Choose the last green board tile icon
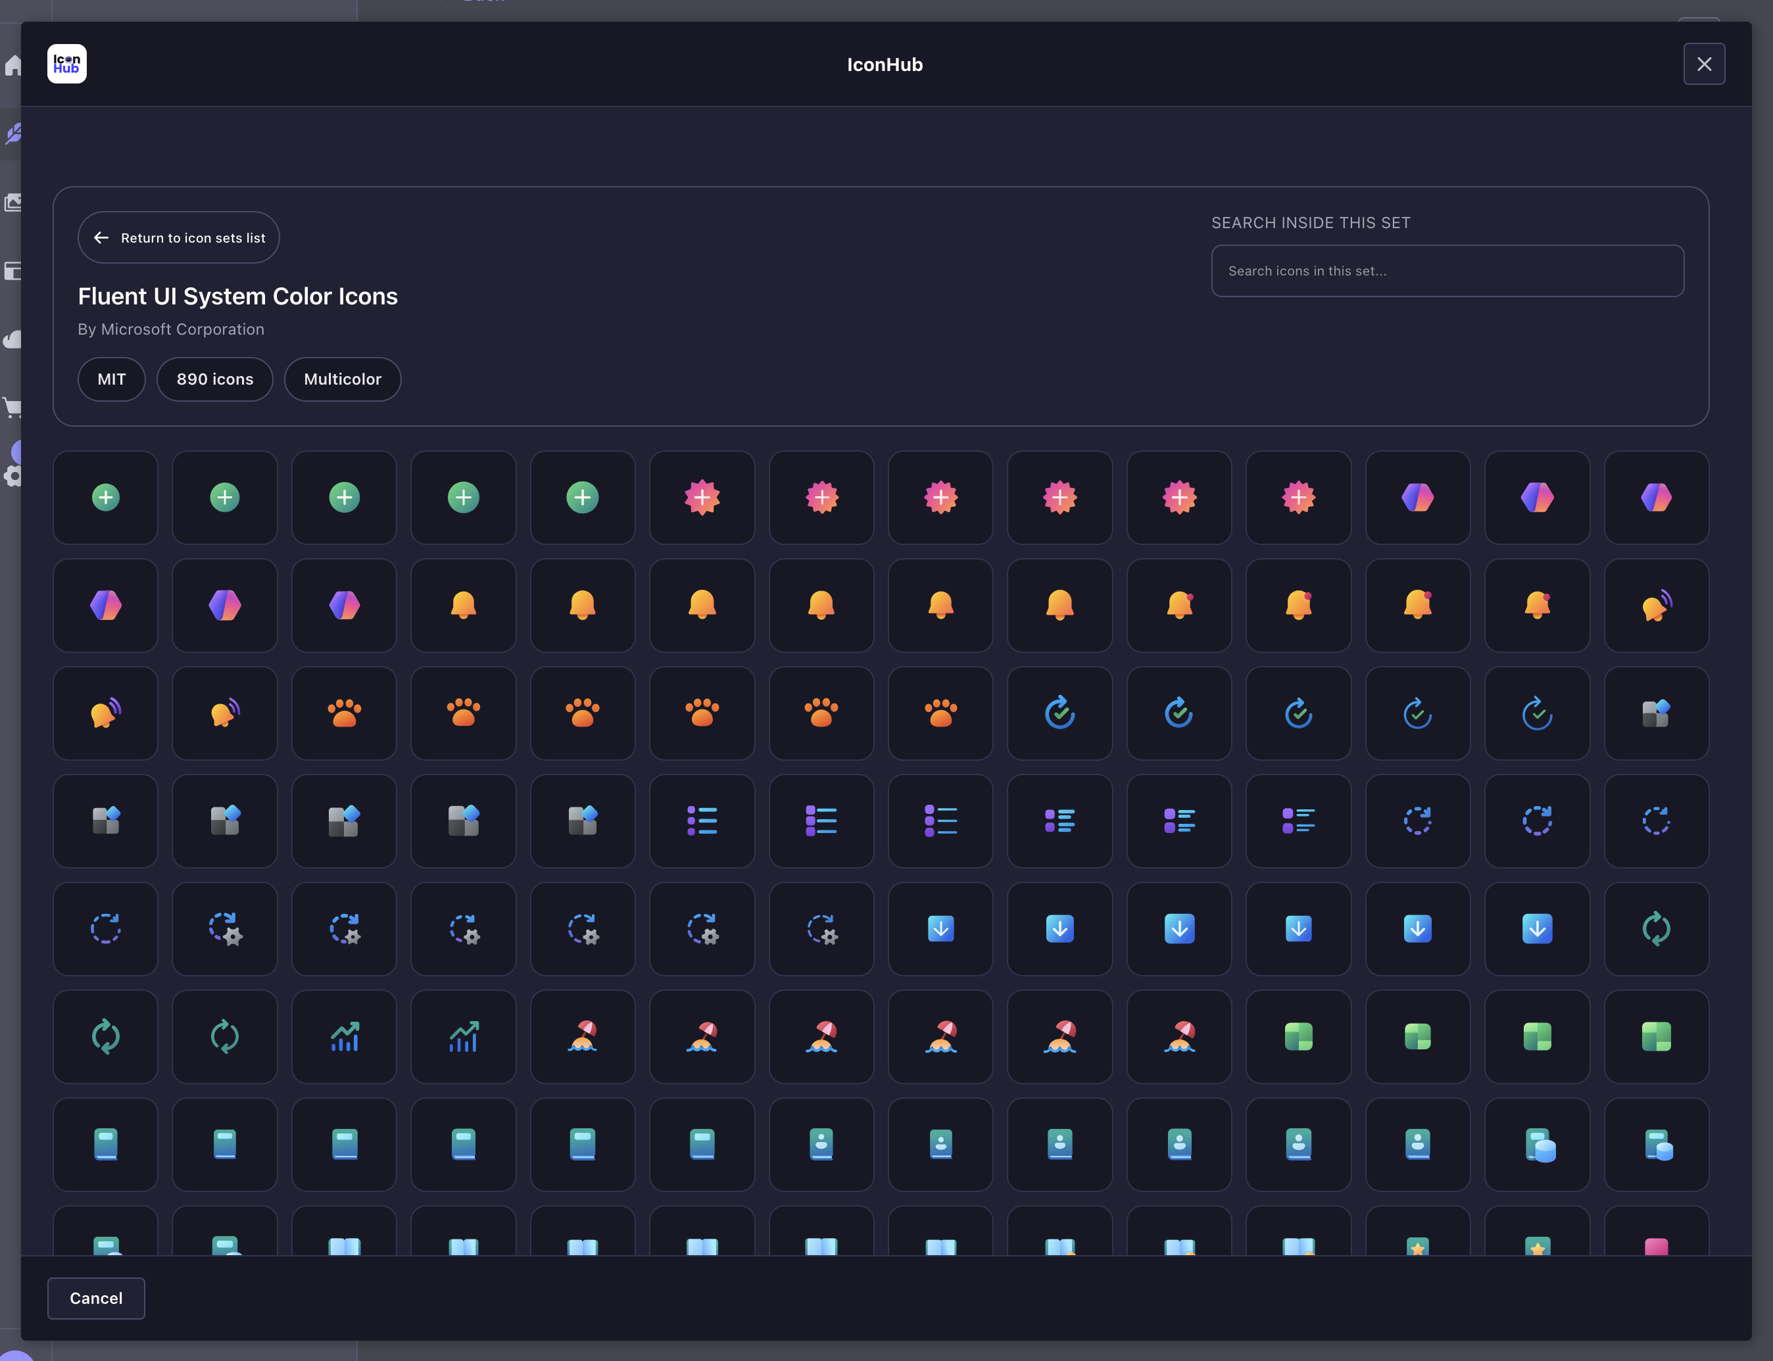 tap(1657, 1036)
